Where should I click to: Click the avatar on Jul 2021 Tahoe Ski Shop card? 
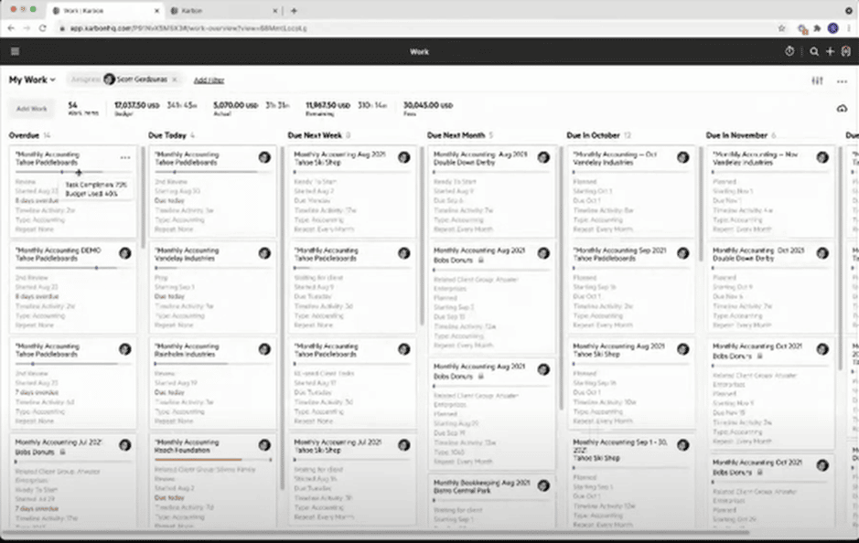tap(404, 444)
